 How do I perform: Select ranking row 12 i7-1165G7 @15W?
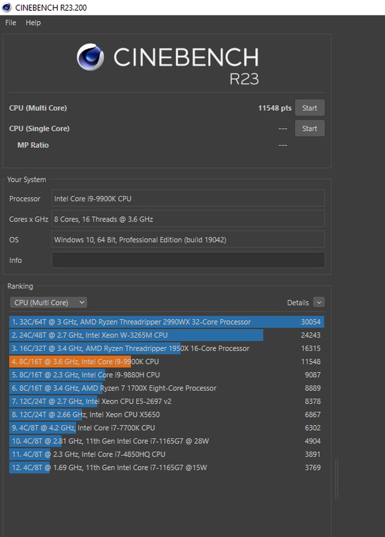click(166, 467)
